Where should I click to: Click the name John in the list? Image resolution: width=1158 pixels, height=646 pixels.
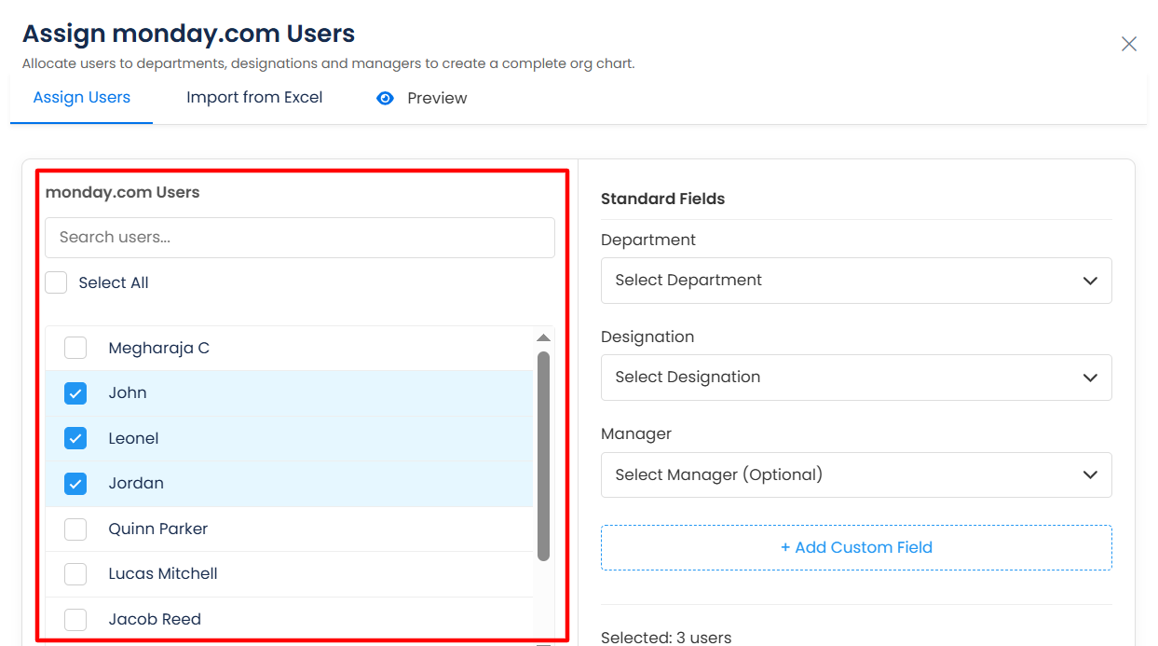coord(128,393)
